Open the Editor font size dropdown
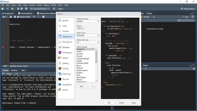 pyautogui.click(x=88, y=43)
